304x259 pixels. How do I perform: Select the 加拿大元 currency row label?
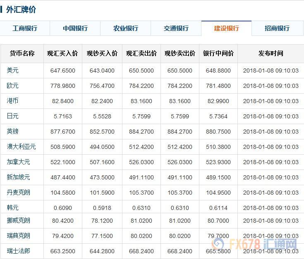19,162
